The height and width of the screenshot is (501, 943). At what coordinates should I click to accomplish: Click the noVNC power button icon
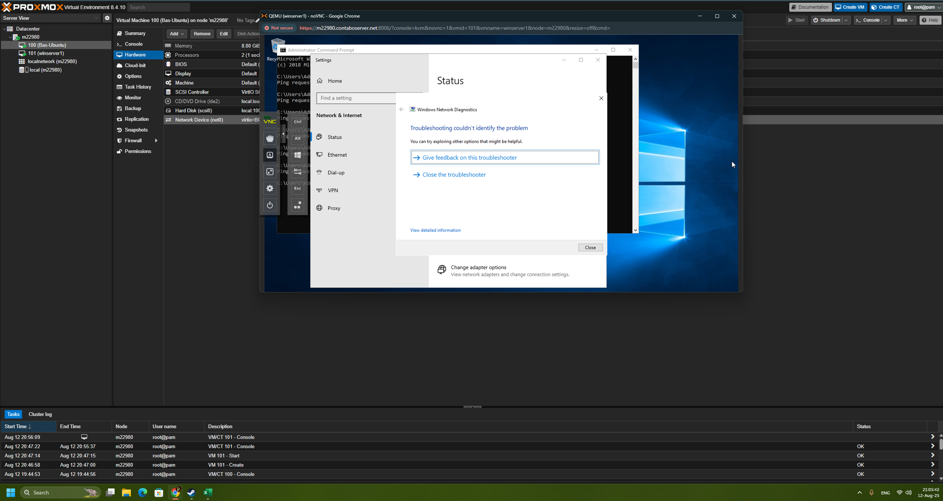tap(270, 205)
